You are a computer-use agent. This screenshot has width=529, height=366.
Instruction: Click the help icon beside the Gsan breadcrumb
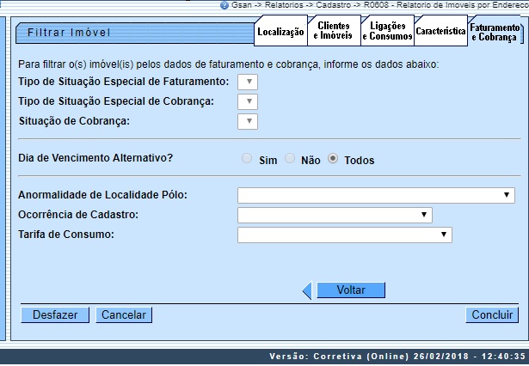pyautogui.click(x=225, y=5)
